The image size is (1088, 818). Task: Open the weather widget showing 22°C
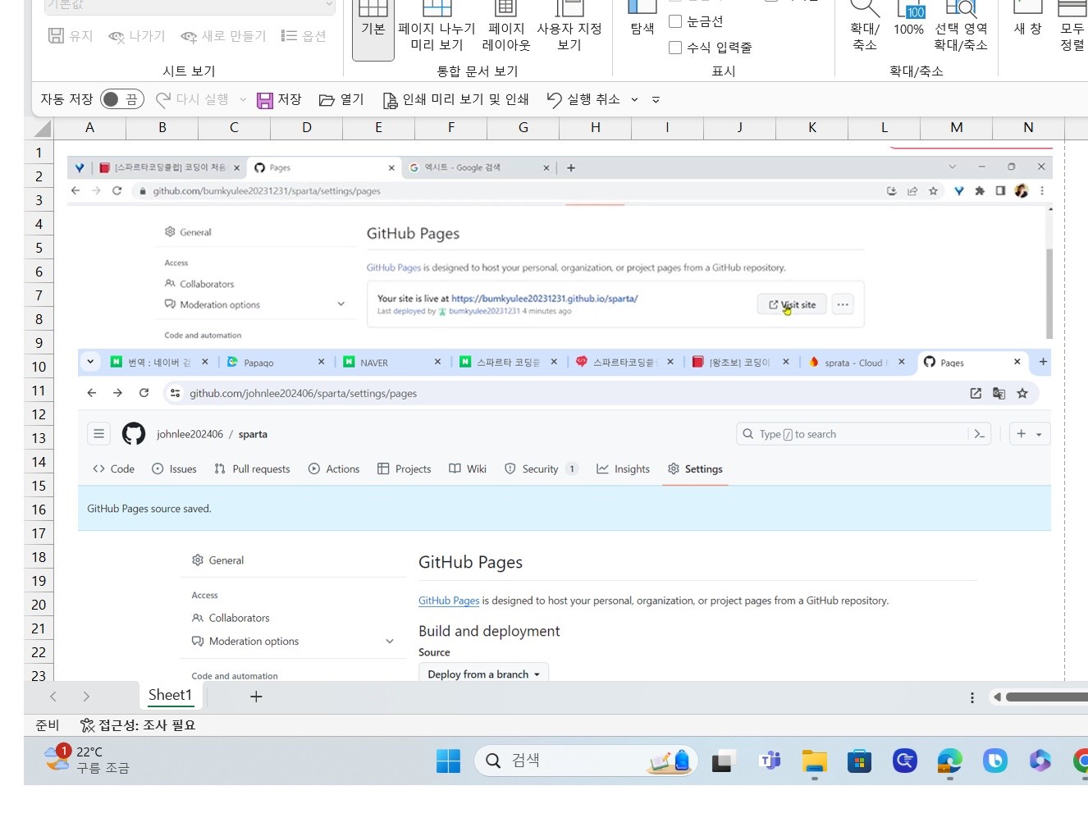coord(87,760)
